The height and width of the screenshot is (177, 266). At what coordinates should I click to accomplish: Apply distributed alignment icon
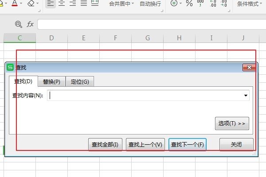point(95,3)
